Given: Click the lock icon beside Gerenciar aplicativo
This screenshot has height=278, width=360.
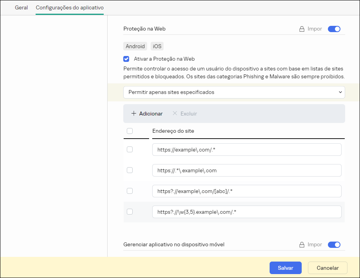Looking at the screenshot, I should pos(302,245).
